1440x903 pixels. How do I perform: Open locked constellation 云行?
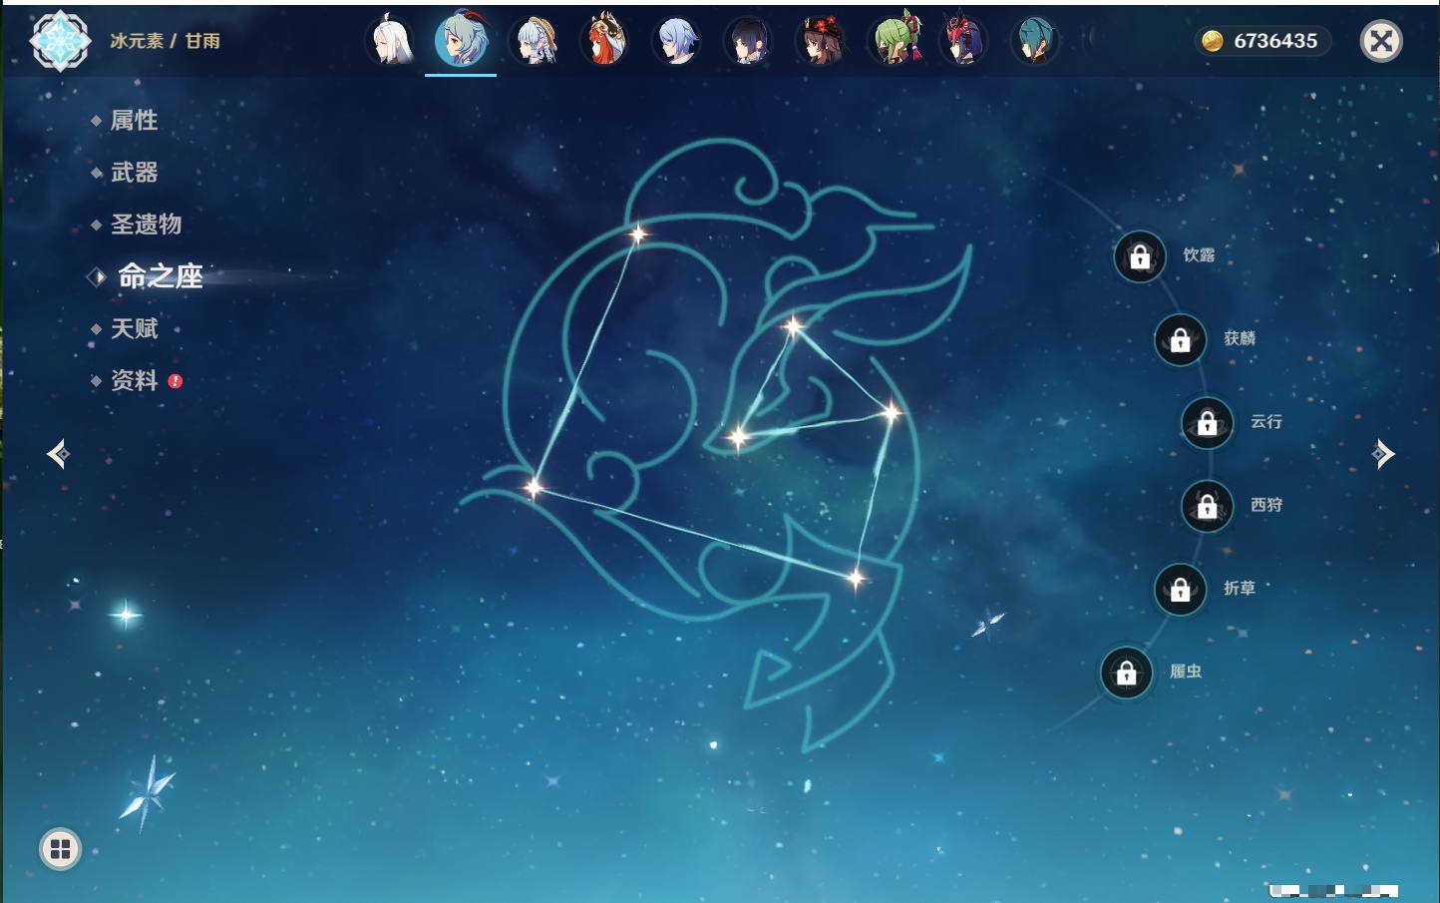point(1208,423)
